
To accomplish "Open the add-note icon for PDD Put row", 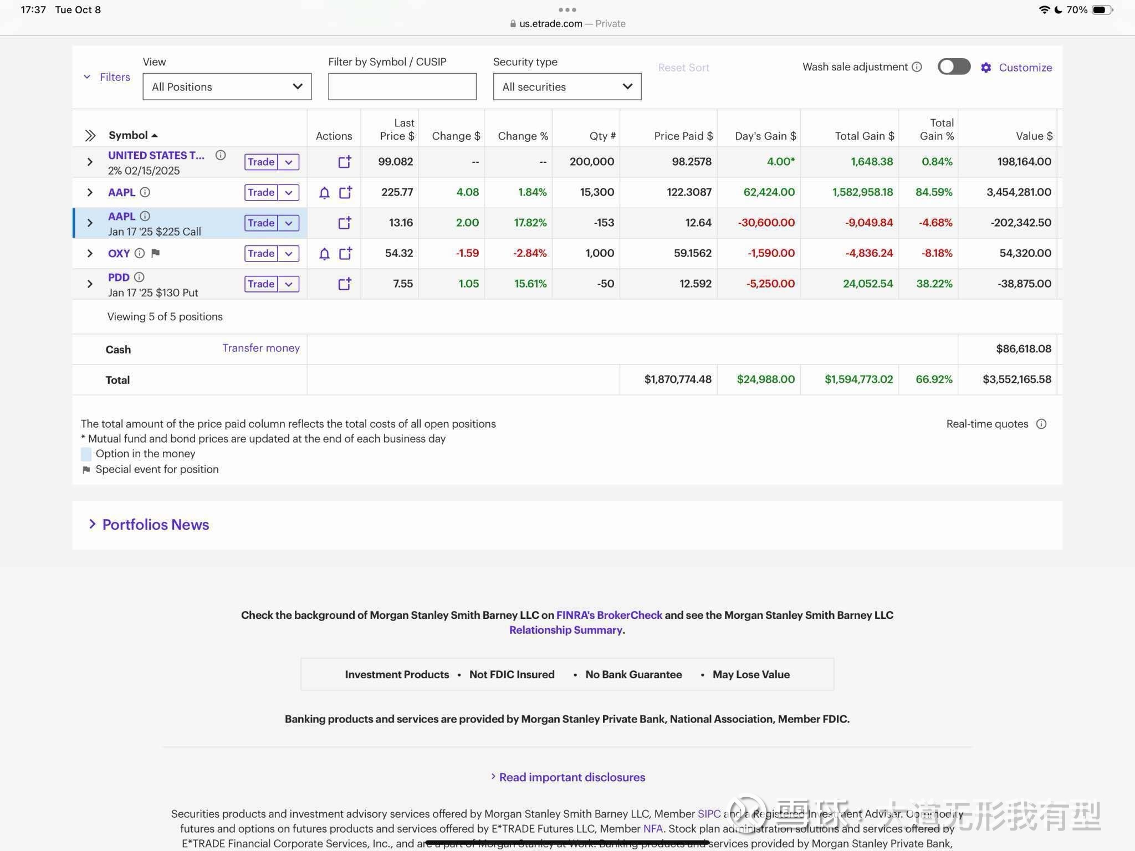I will (345, 284).
